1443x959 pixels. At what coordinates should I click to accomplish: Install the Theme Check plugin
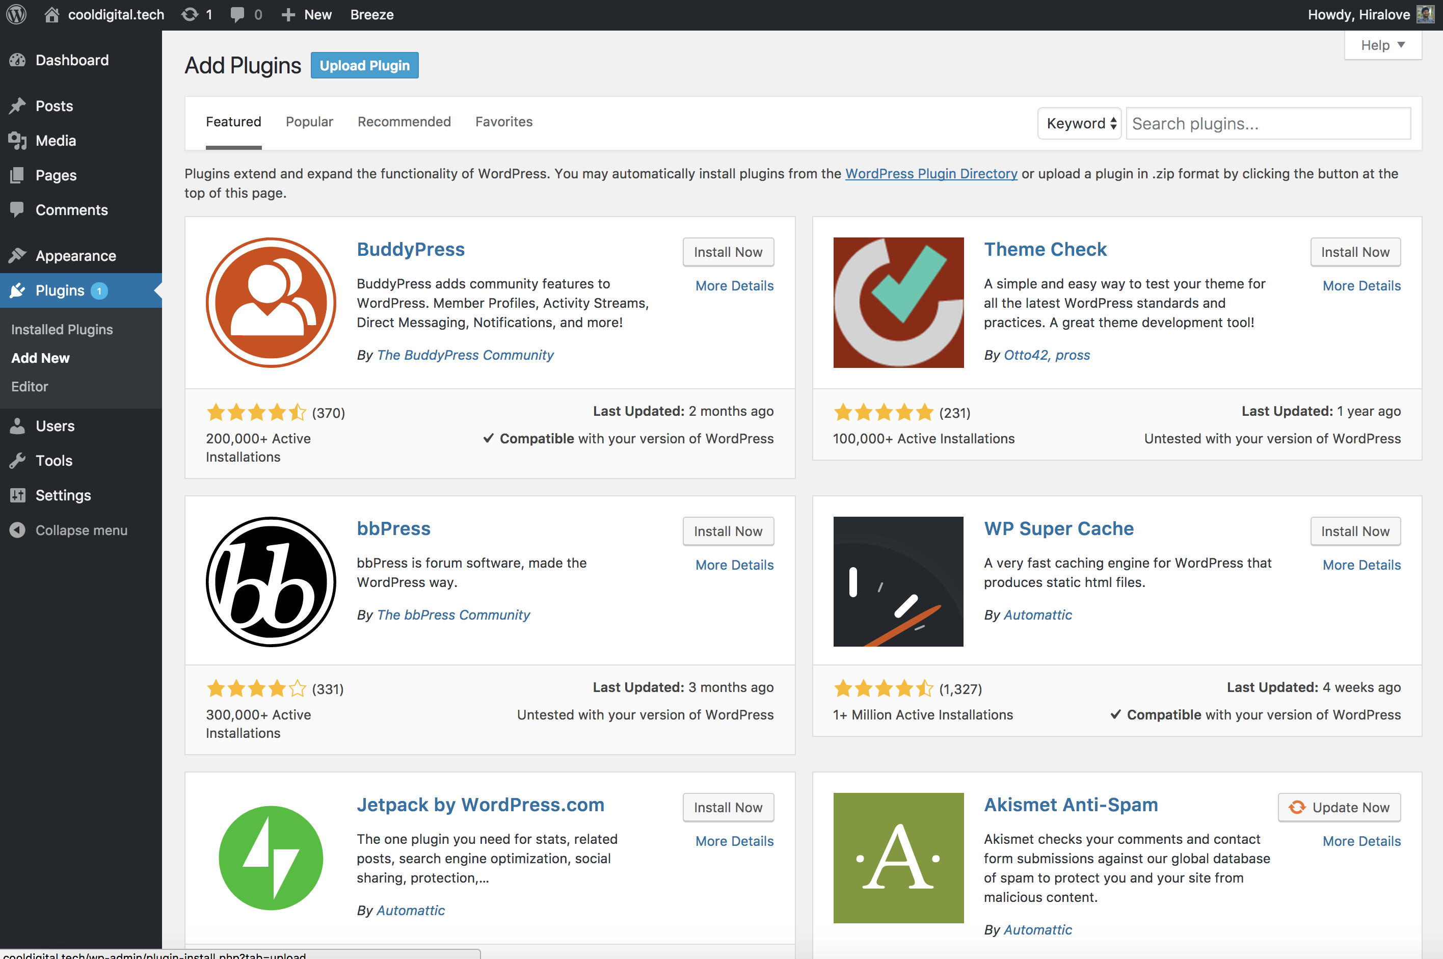pyautogui.click(x=1355, y=252)
